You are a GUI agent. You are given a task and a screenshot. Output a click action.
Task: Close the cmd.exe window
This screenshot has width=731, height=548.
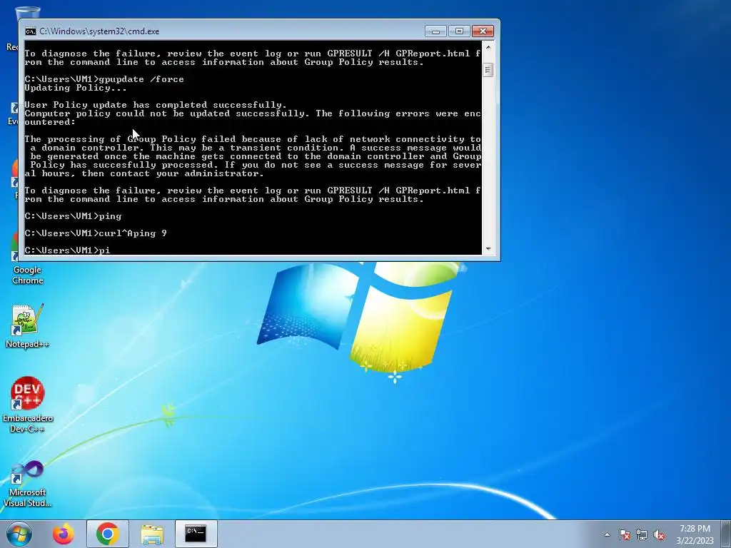click(x=483, y=31)
